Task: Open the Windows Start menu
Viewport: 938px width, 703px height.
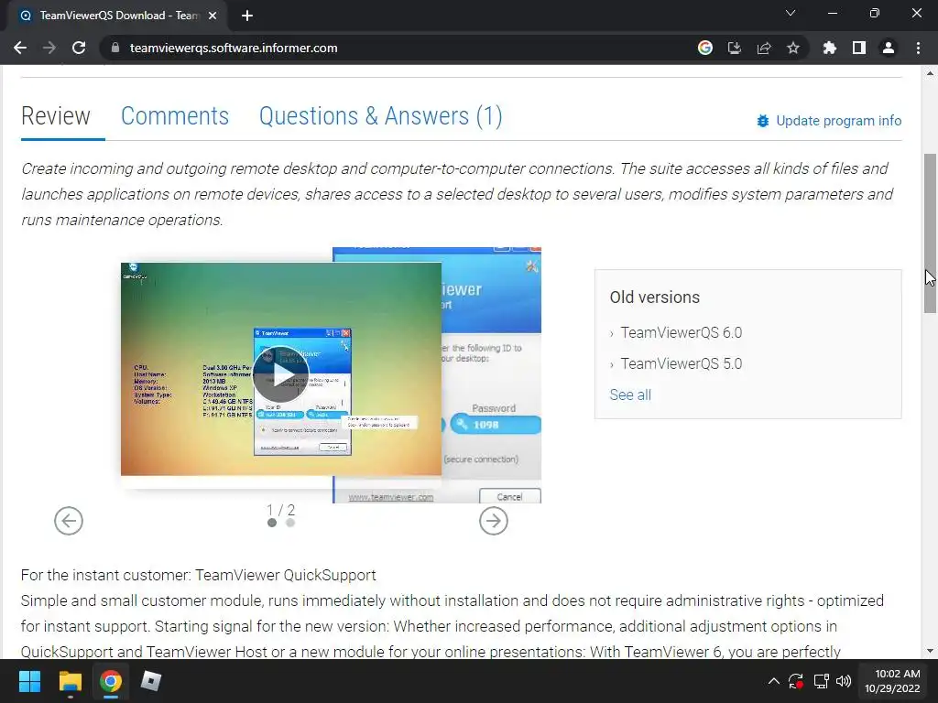Action: click(x=29, y=681)
